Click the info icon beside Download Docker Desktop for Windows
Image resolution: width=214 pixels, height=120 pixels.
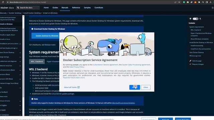pos(32,29)
